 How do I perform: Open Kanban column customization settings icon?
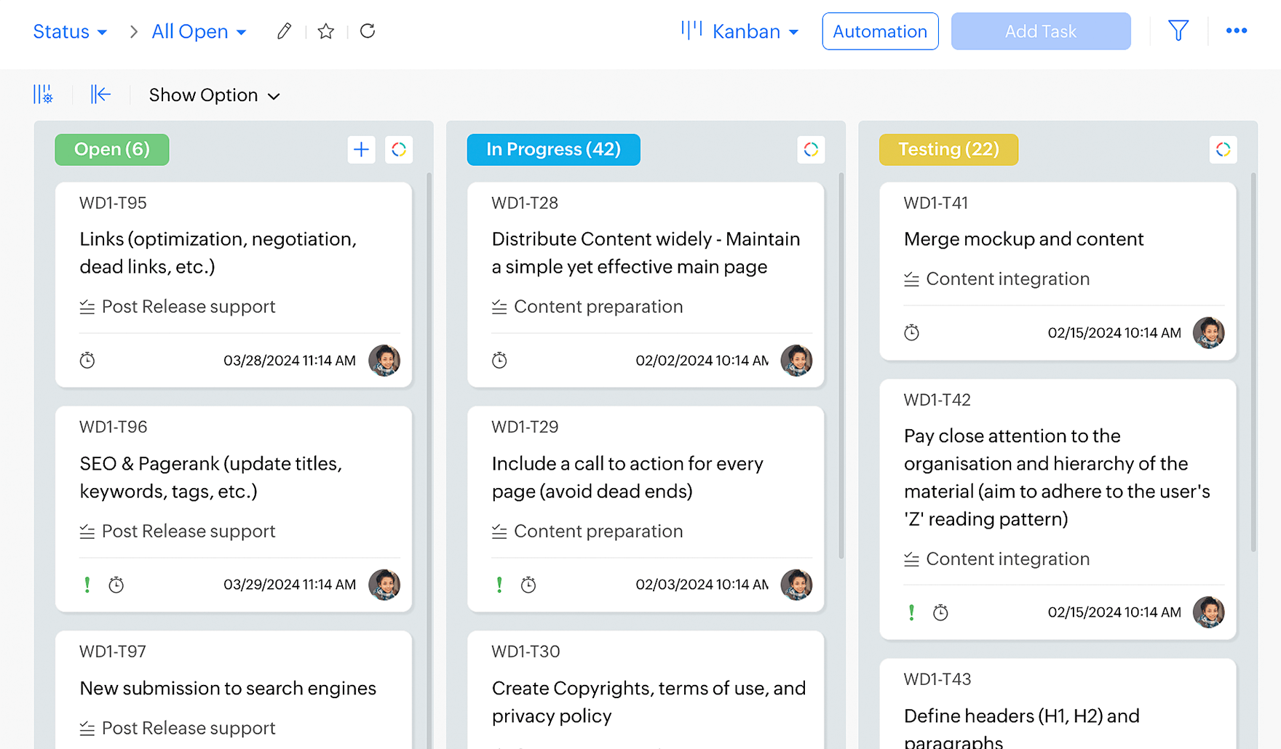tap(43, 95)
